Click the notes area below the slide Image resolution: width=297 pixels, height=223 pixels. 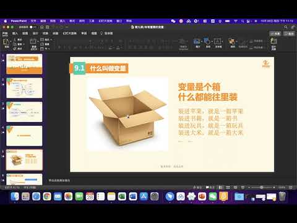59,180
